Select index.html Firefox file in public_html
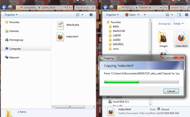 (x=68, y=37)
